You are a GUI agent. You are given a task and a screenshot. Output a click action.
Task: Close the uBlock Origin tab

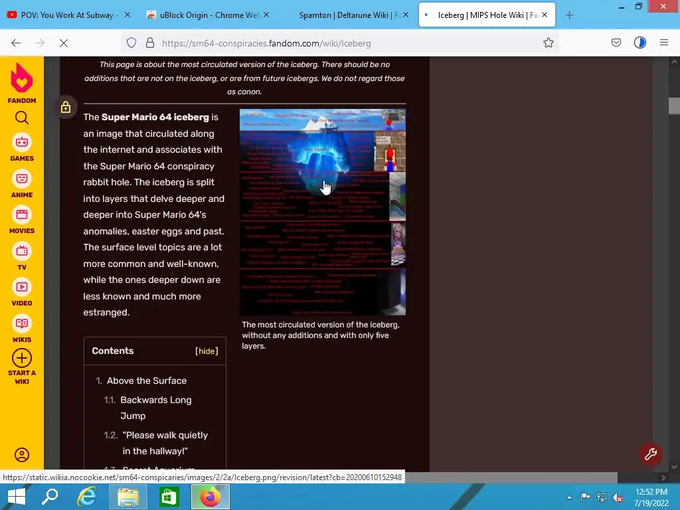(266, 15)
